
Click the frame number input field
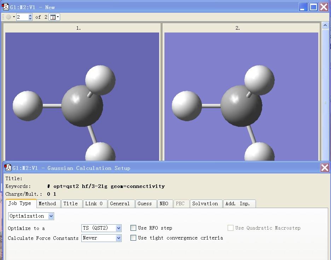[x=22, y=17]
